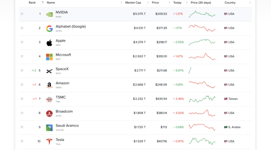Click the Taiwan country label
The image size is (271, 150).
point(233,99)
